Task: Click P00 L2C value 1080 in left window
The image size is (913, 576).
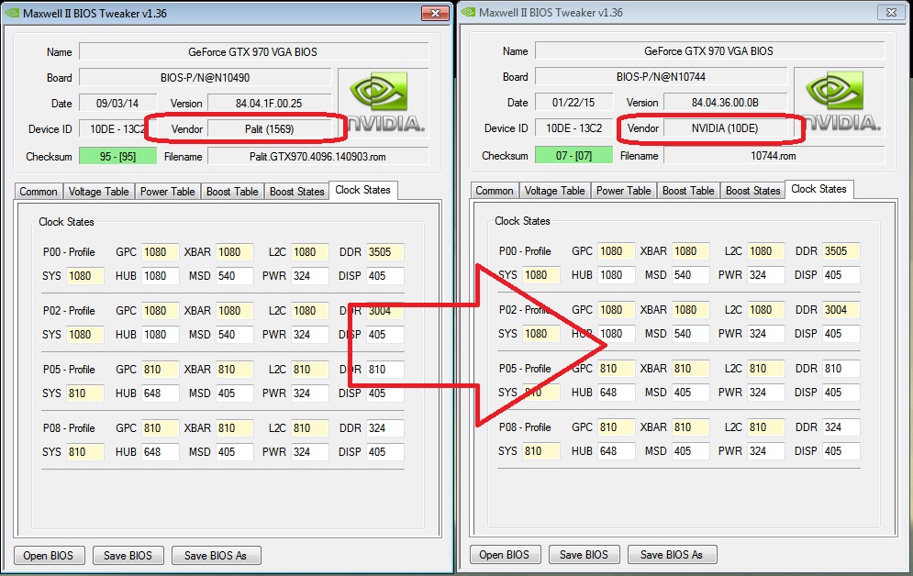Action: 310,252
